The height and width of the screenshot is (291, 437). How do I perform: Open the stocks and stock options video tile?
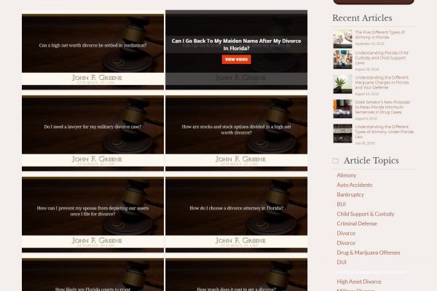pos(236,130)
